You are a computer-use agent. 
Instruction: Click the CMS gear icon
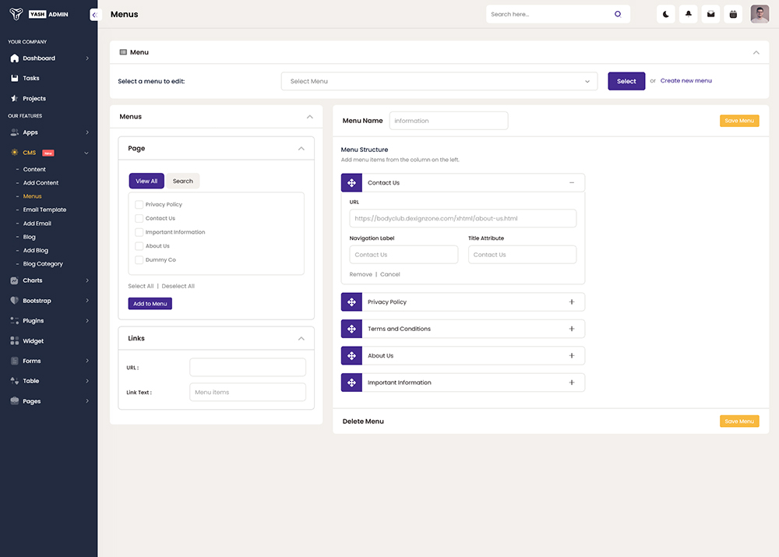point(14,153)
